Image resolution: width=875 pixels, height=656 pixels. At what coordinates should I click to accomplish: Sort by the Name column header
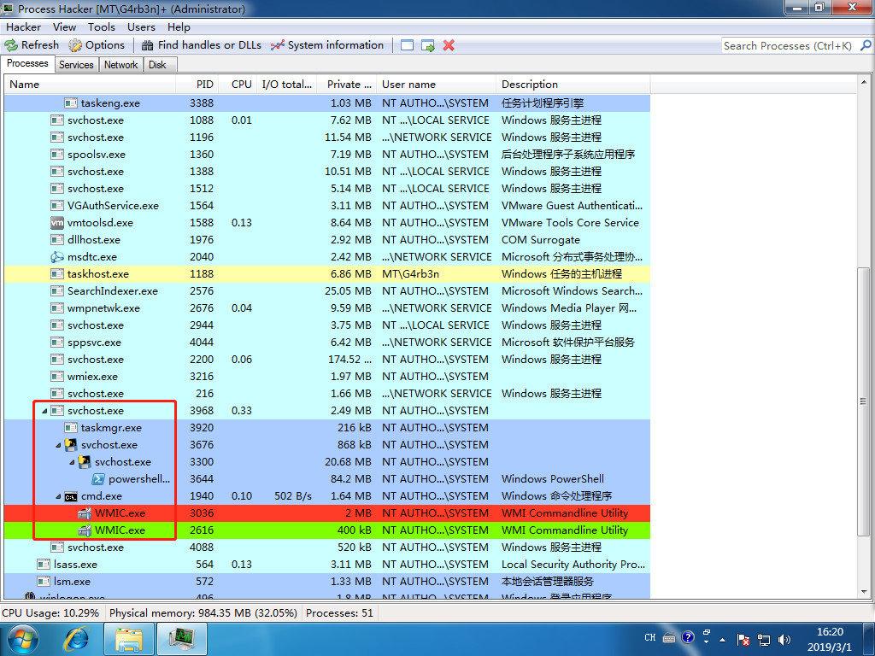coord(89,85)
